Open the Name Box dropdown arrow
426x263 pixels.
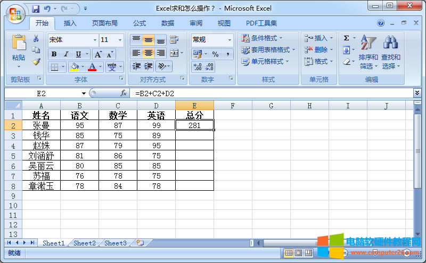84,94
